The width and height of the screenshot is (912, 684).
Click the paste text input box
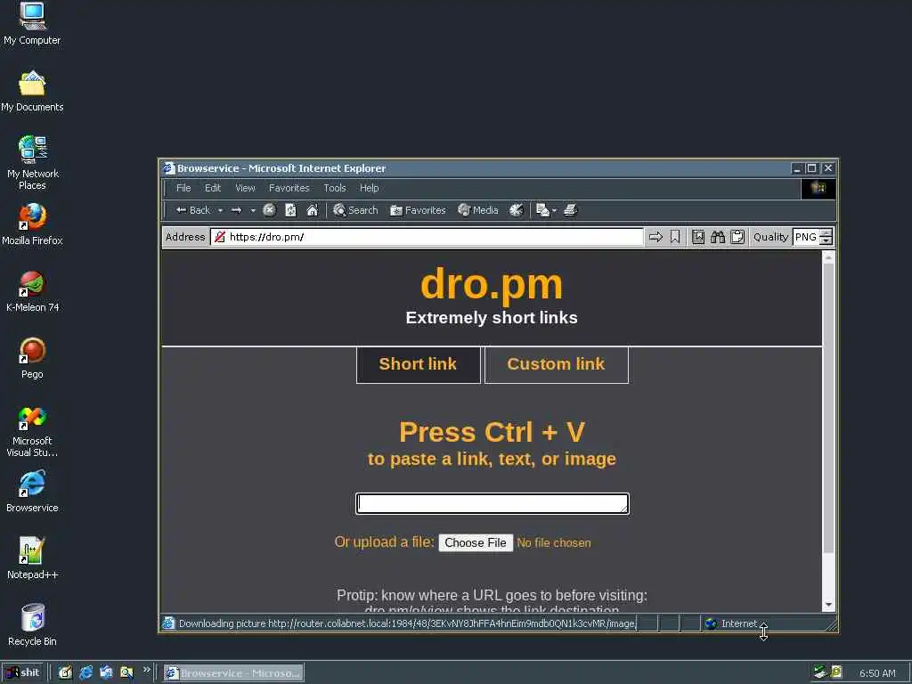pos(492,504)
